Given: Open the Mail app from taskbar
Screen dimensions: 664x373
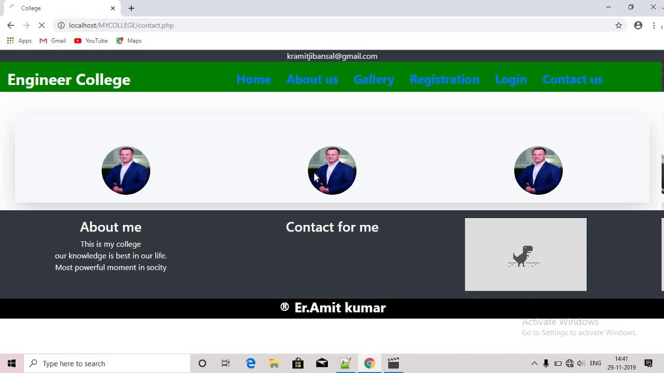Looking at the screenshot, I should click(x=322, y=363).
